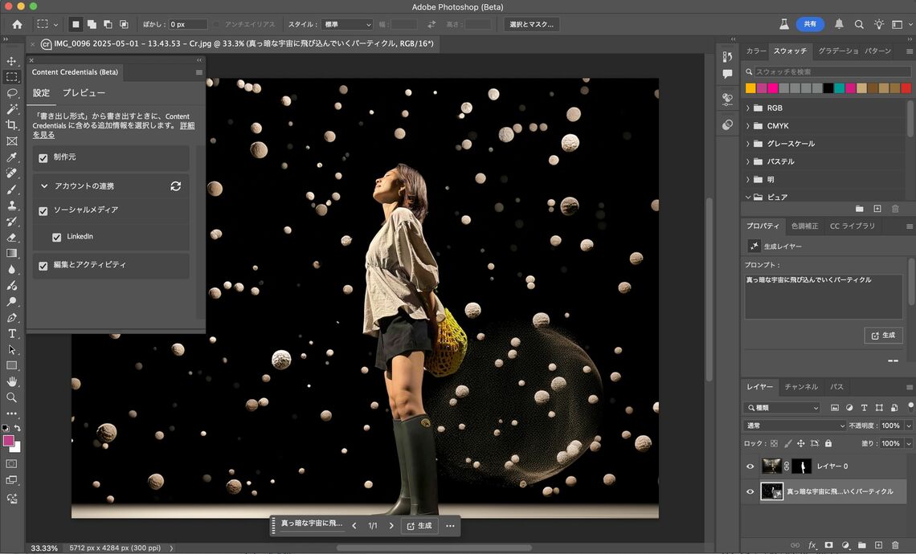Select the Dodge tool
This screenshot has height=554, width=916.
tap(12, 301)
